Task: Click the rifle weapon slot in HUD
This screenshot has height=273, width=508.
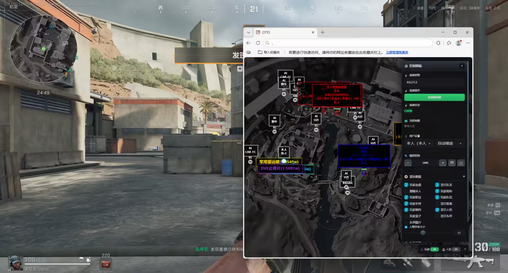Action: tap(470, 262)
